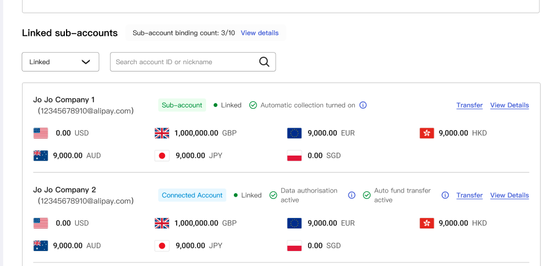The width and height of the screenshot is (550, 266).
Task: Open the Linked filter dropdown
Action: coord(60,62)
